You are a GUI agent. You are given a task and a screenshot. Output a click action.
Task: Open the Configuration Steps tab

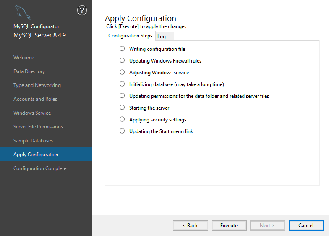click(130, 36)
